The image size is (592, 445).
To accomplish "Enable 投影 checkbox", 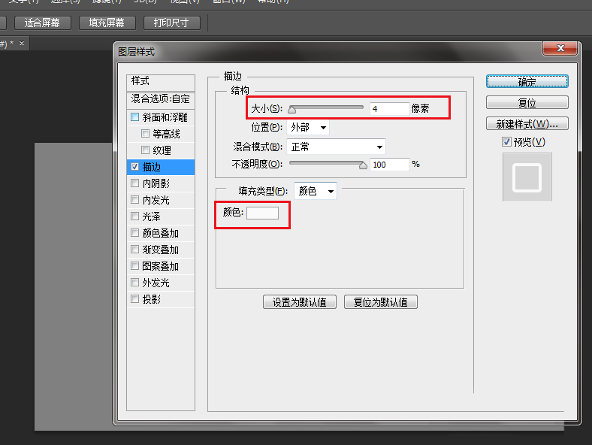I will [134, 299].
